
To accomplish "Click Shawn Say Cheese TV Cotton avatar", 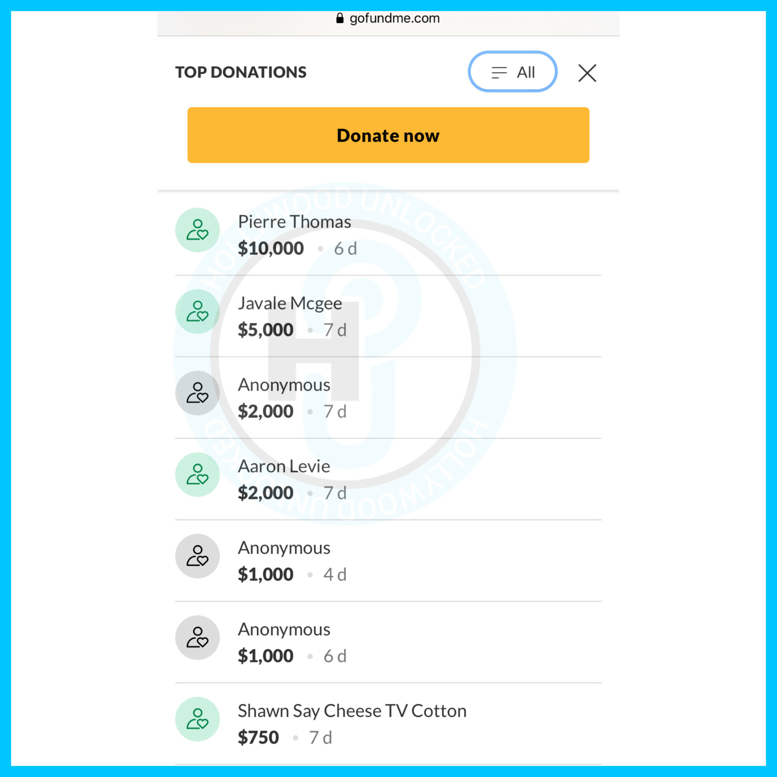I will [x=197, y=719].
